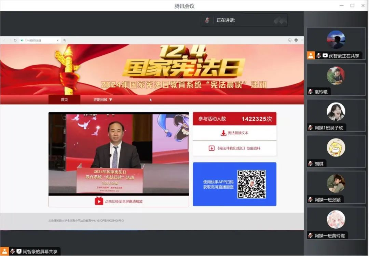The height and width of the screenshot is (256, 369).
Task: Download 《宪法伴我们成长》歌曲资料
Action: 234,148
